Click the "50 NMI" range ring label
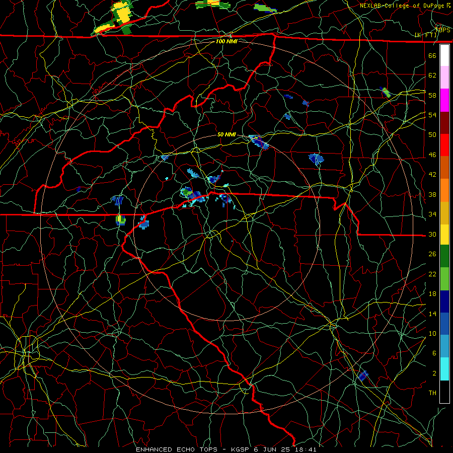Viewport: 453px width, 453px height. (x=226, y=134)
